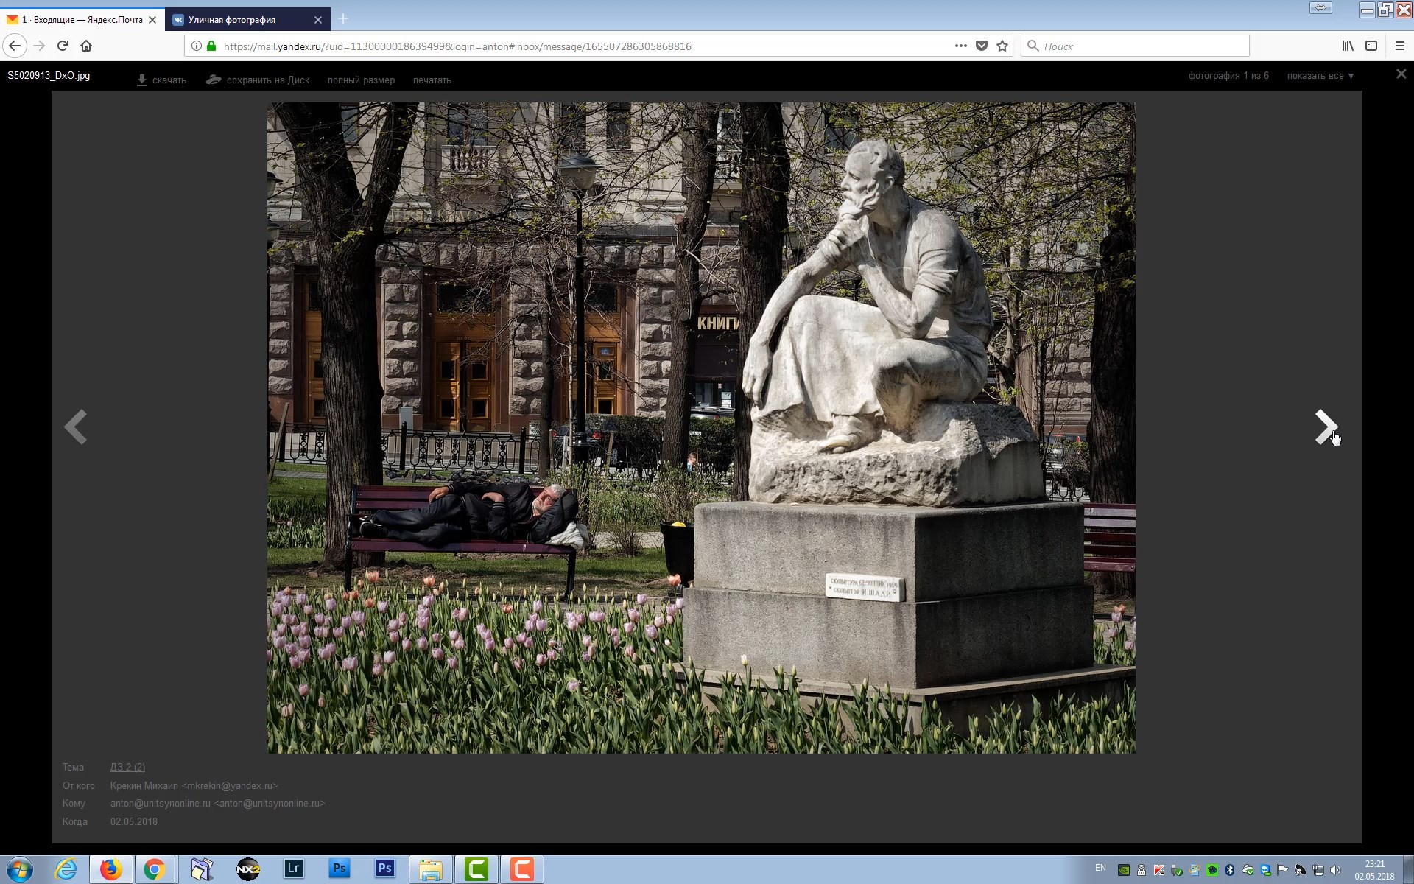1414x884 pixels.
Task: Switch to Firefox in the taskbar
Action: 111,869
